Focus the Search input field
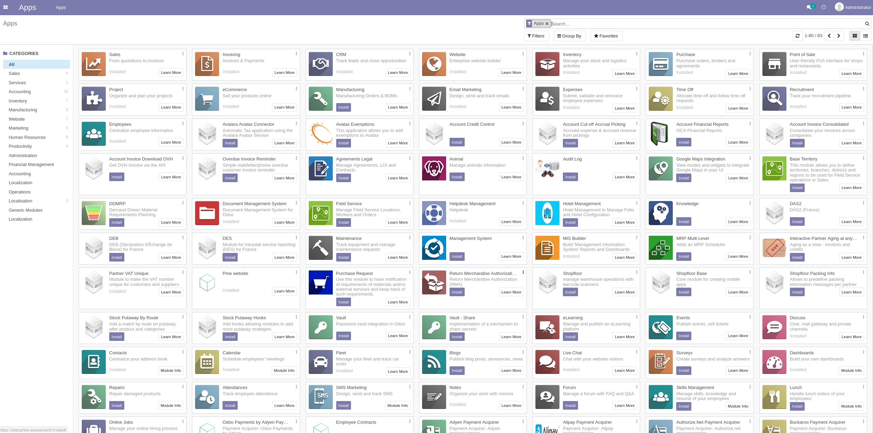 pos(707,24)
